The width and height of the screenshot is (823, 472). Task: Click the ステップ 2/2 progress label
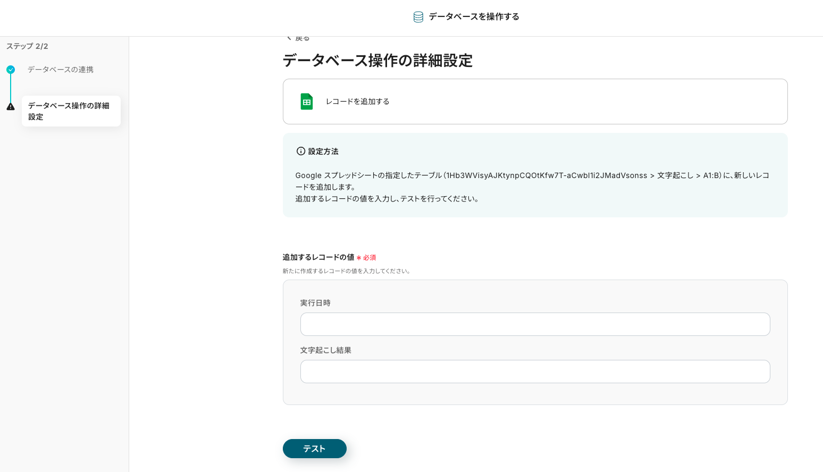27,46
